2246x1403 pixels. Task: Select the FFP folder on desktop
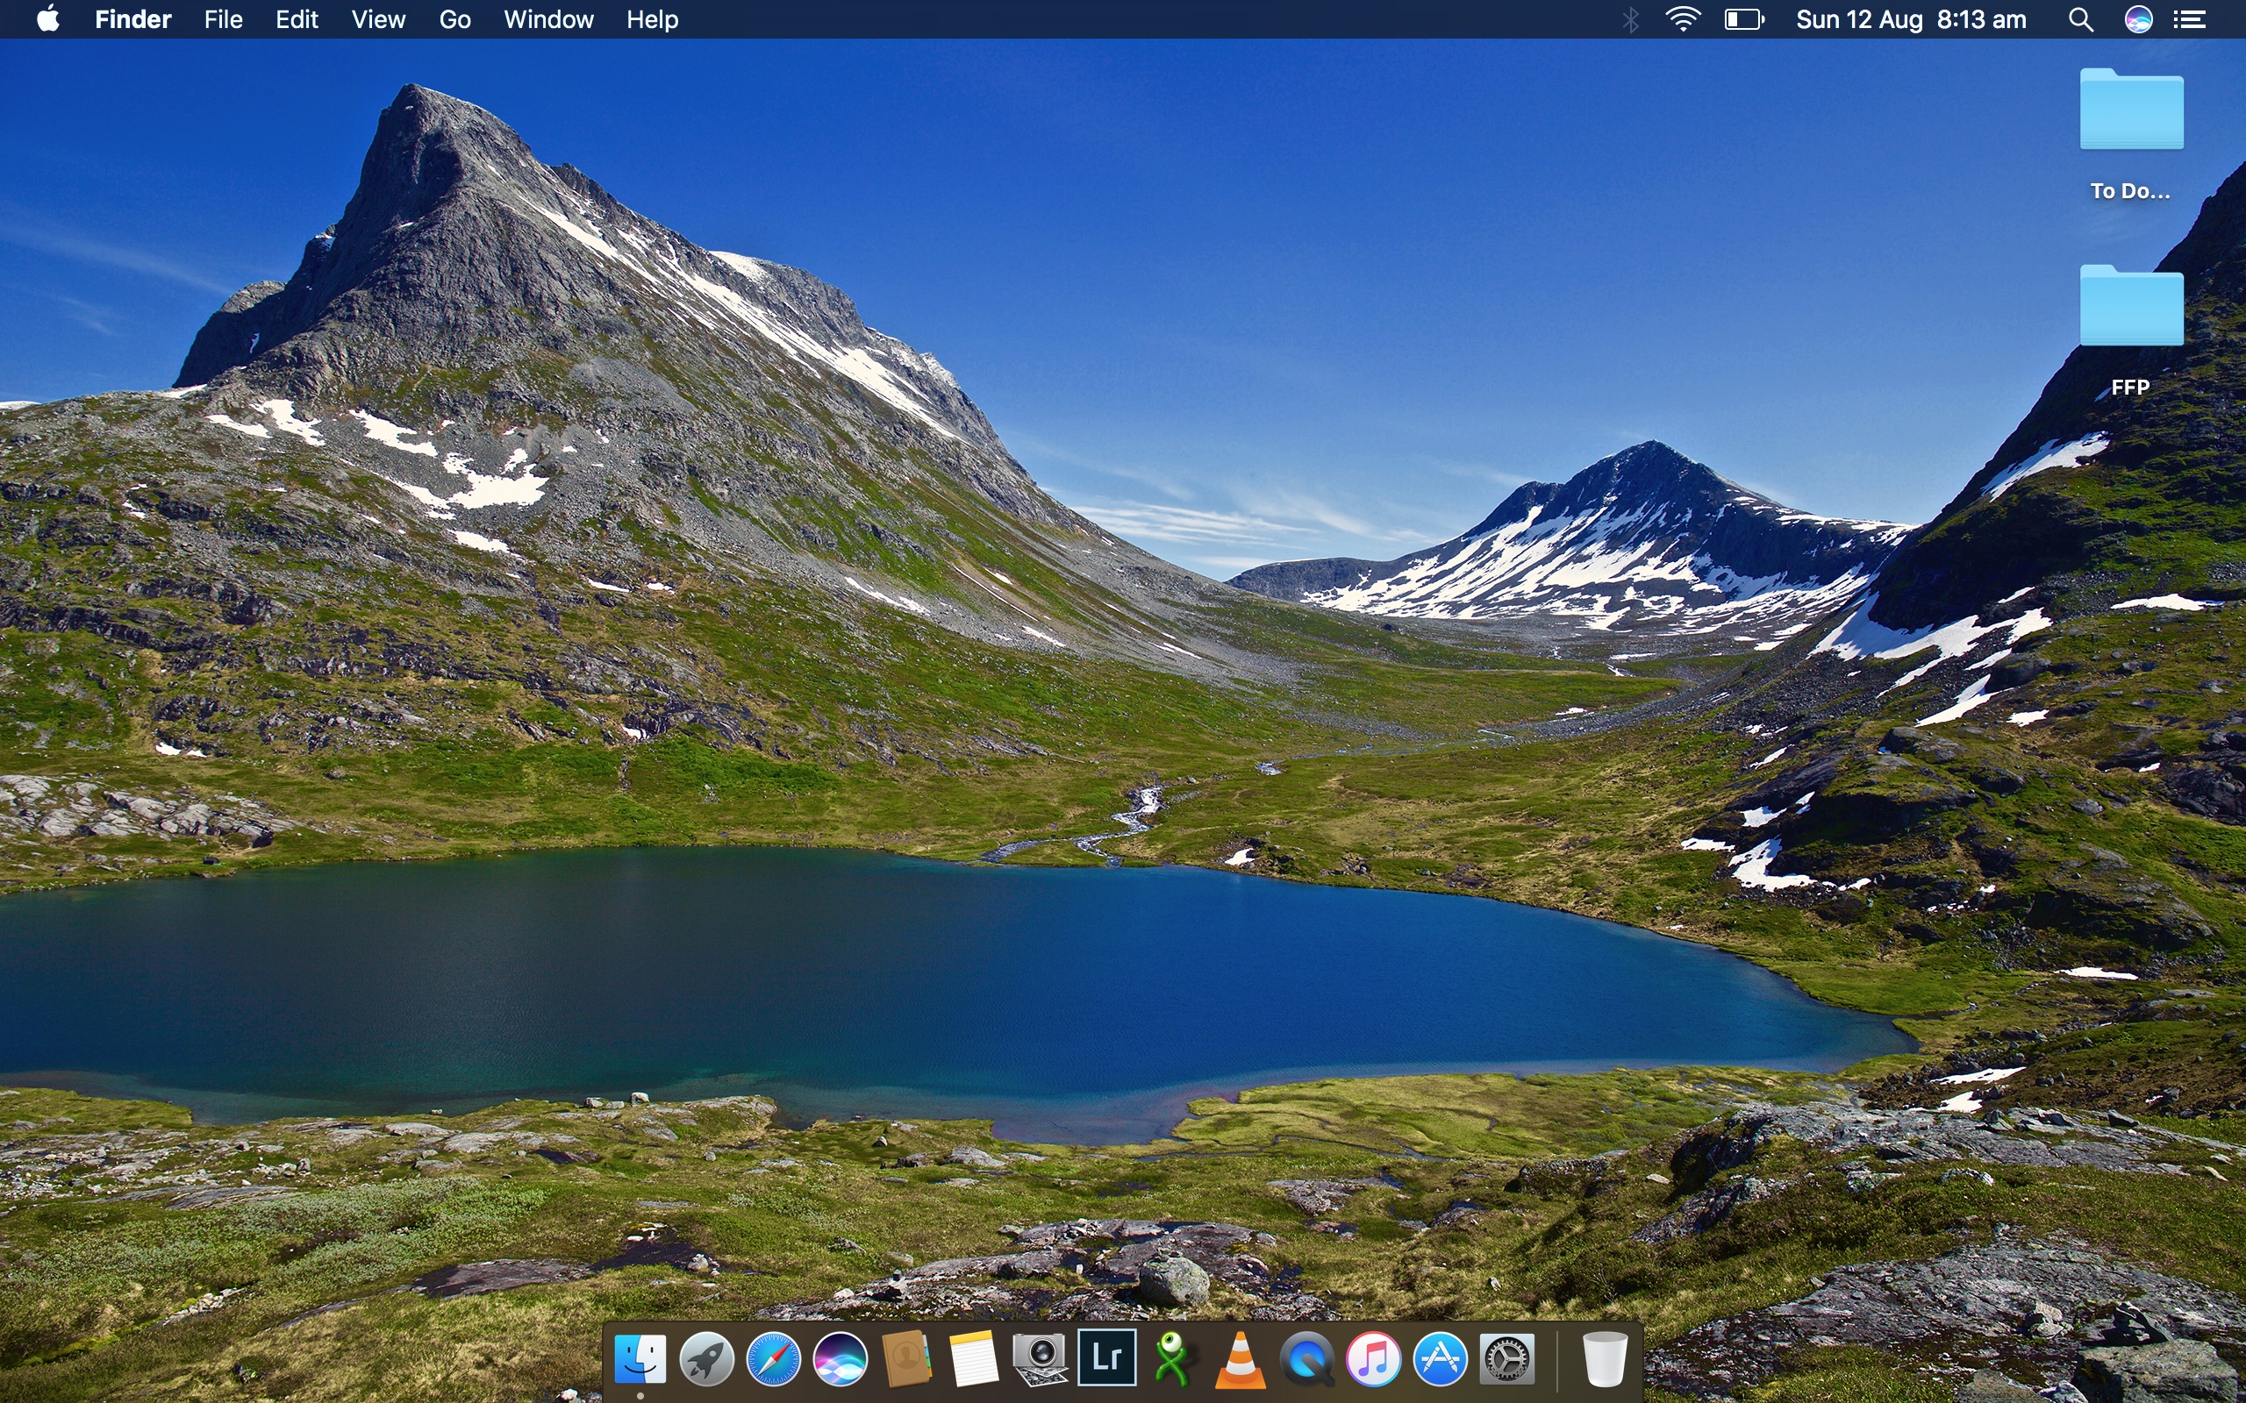click(2131, 310)
